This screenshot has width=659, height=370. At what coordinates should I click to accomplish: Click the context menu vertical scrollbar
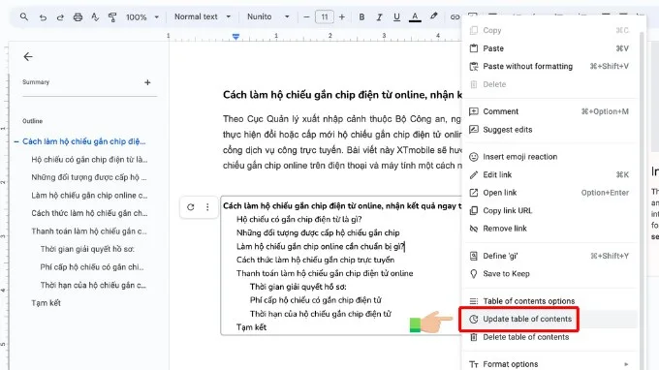click(642, 200)
